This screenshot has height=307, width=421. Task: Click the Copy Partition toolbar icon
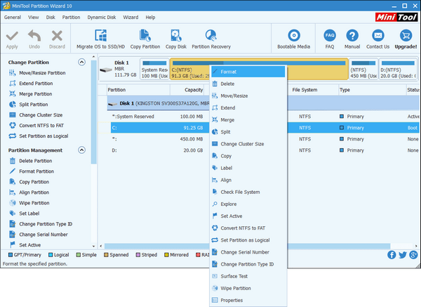point(145,35)
